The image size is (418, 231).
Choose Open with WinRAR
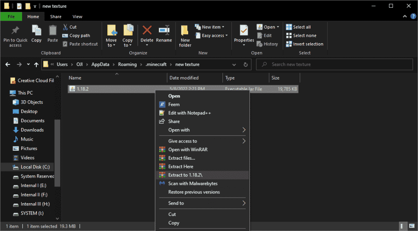coord(202,150)
